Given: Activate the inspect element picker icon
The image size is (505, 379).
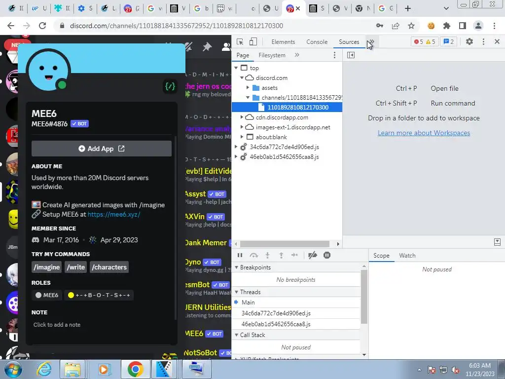Looking at the screenshot, I should [x=240, y=42].
